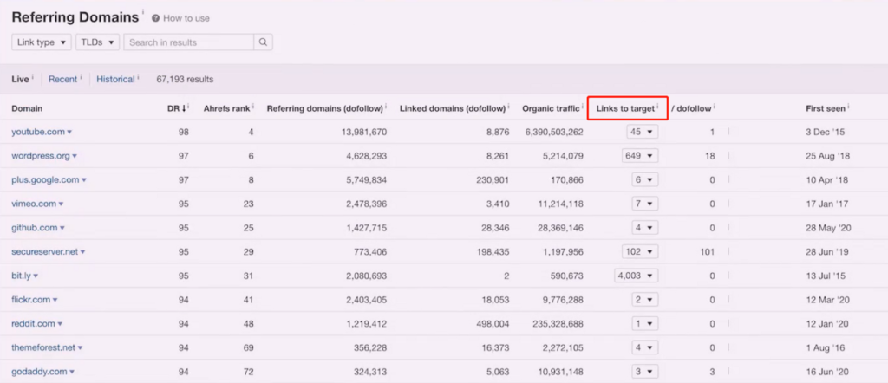Viewport: 888px width, 383px height.
Task: Click the 16 Jun '20 first seen date
Action: (x=828, y=372)
